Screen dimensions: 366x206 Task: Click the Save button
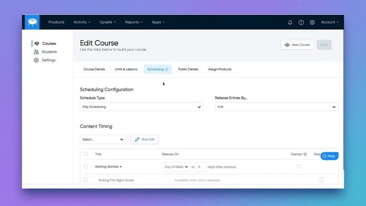coord(324,45)
